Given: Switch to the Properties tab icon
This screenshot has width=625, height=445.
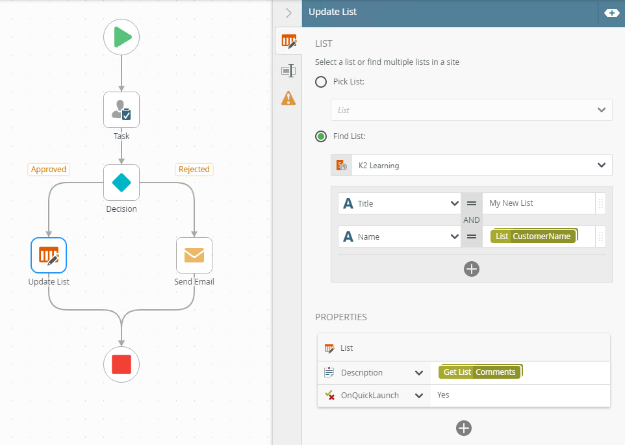Looking at the screenshot, I should [288, 71].
